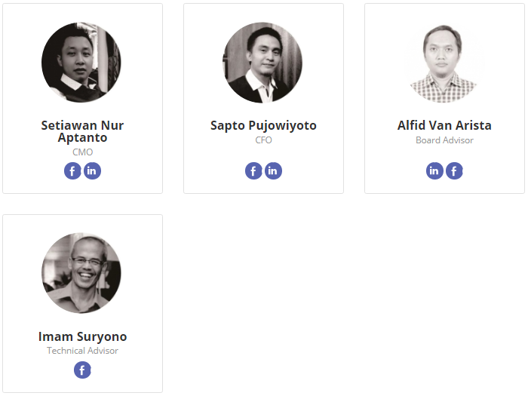Click the CMO role label
Screen dimensions: 528x399
pos(82,152)
